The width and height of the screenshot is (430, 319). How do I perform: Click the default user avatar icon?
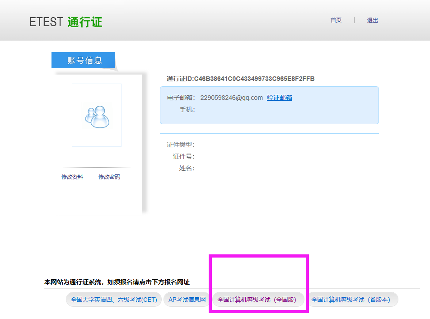(97, 116)
